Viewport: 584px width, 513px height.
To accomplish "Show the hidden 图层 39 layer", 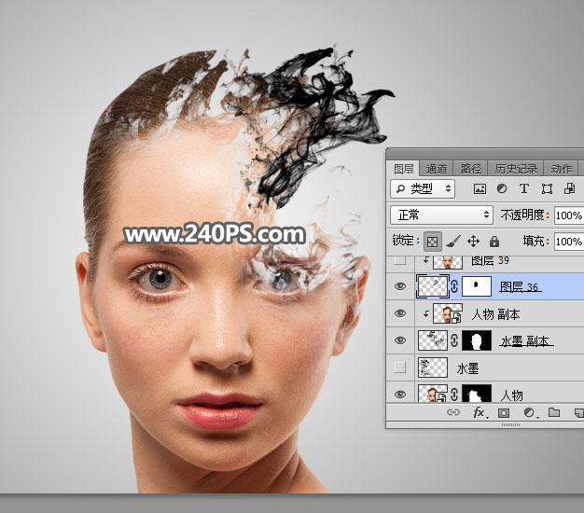I will pos(400,260).
